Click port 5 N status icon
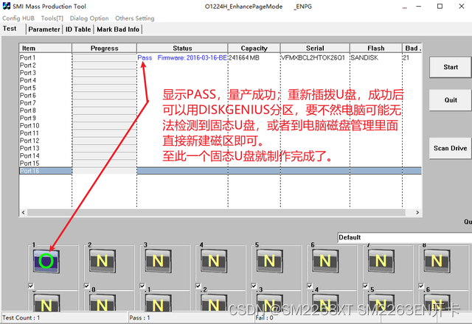 click(269, 261)
